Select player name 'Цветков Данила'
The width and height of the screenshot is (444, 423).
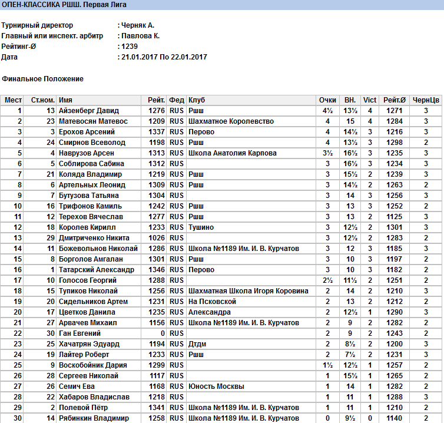(87, 312)
